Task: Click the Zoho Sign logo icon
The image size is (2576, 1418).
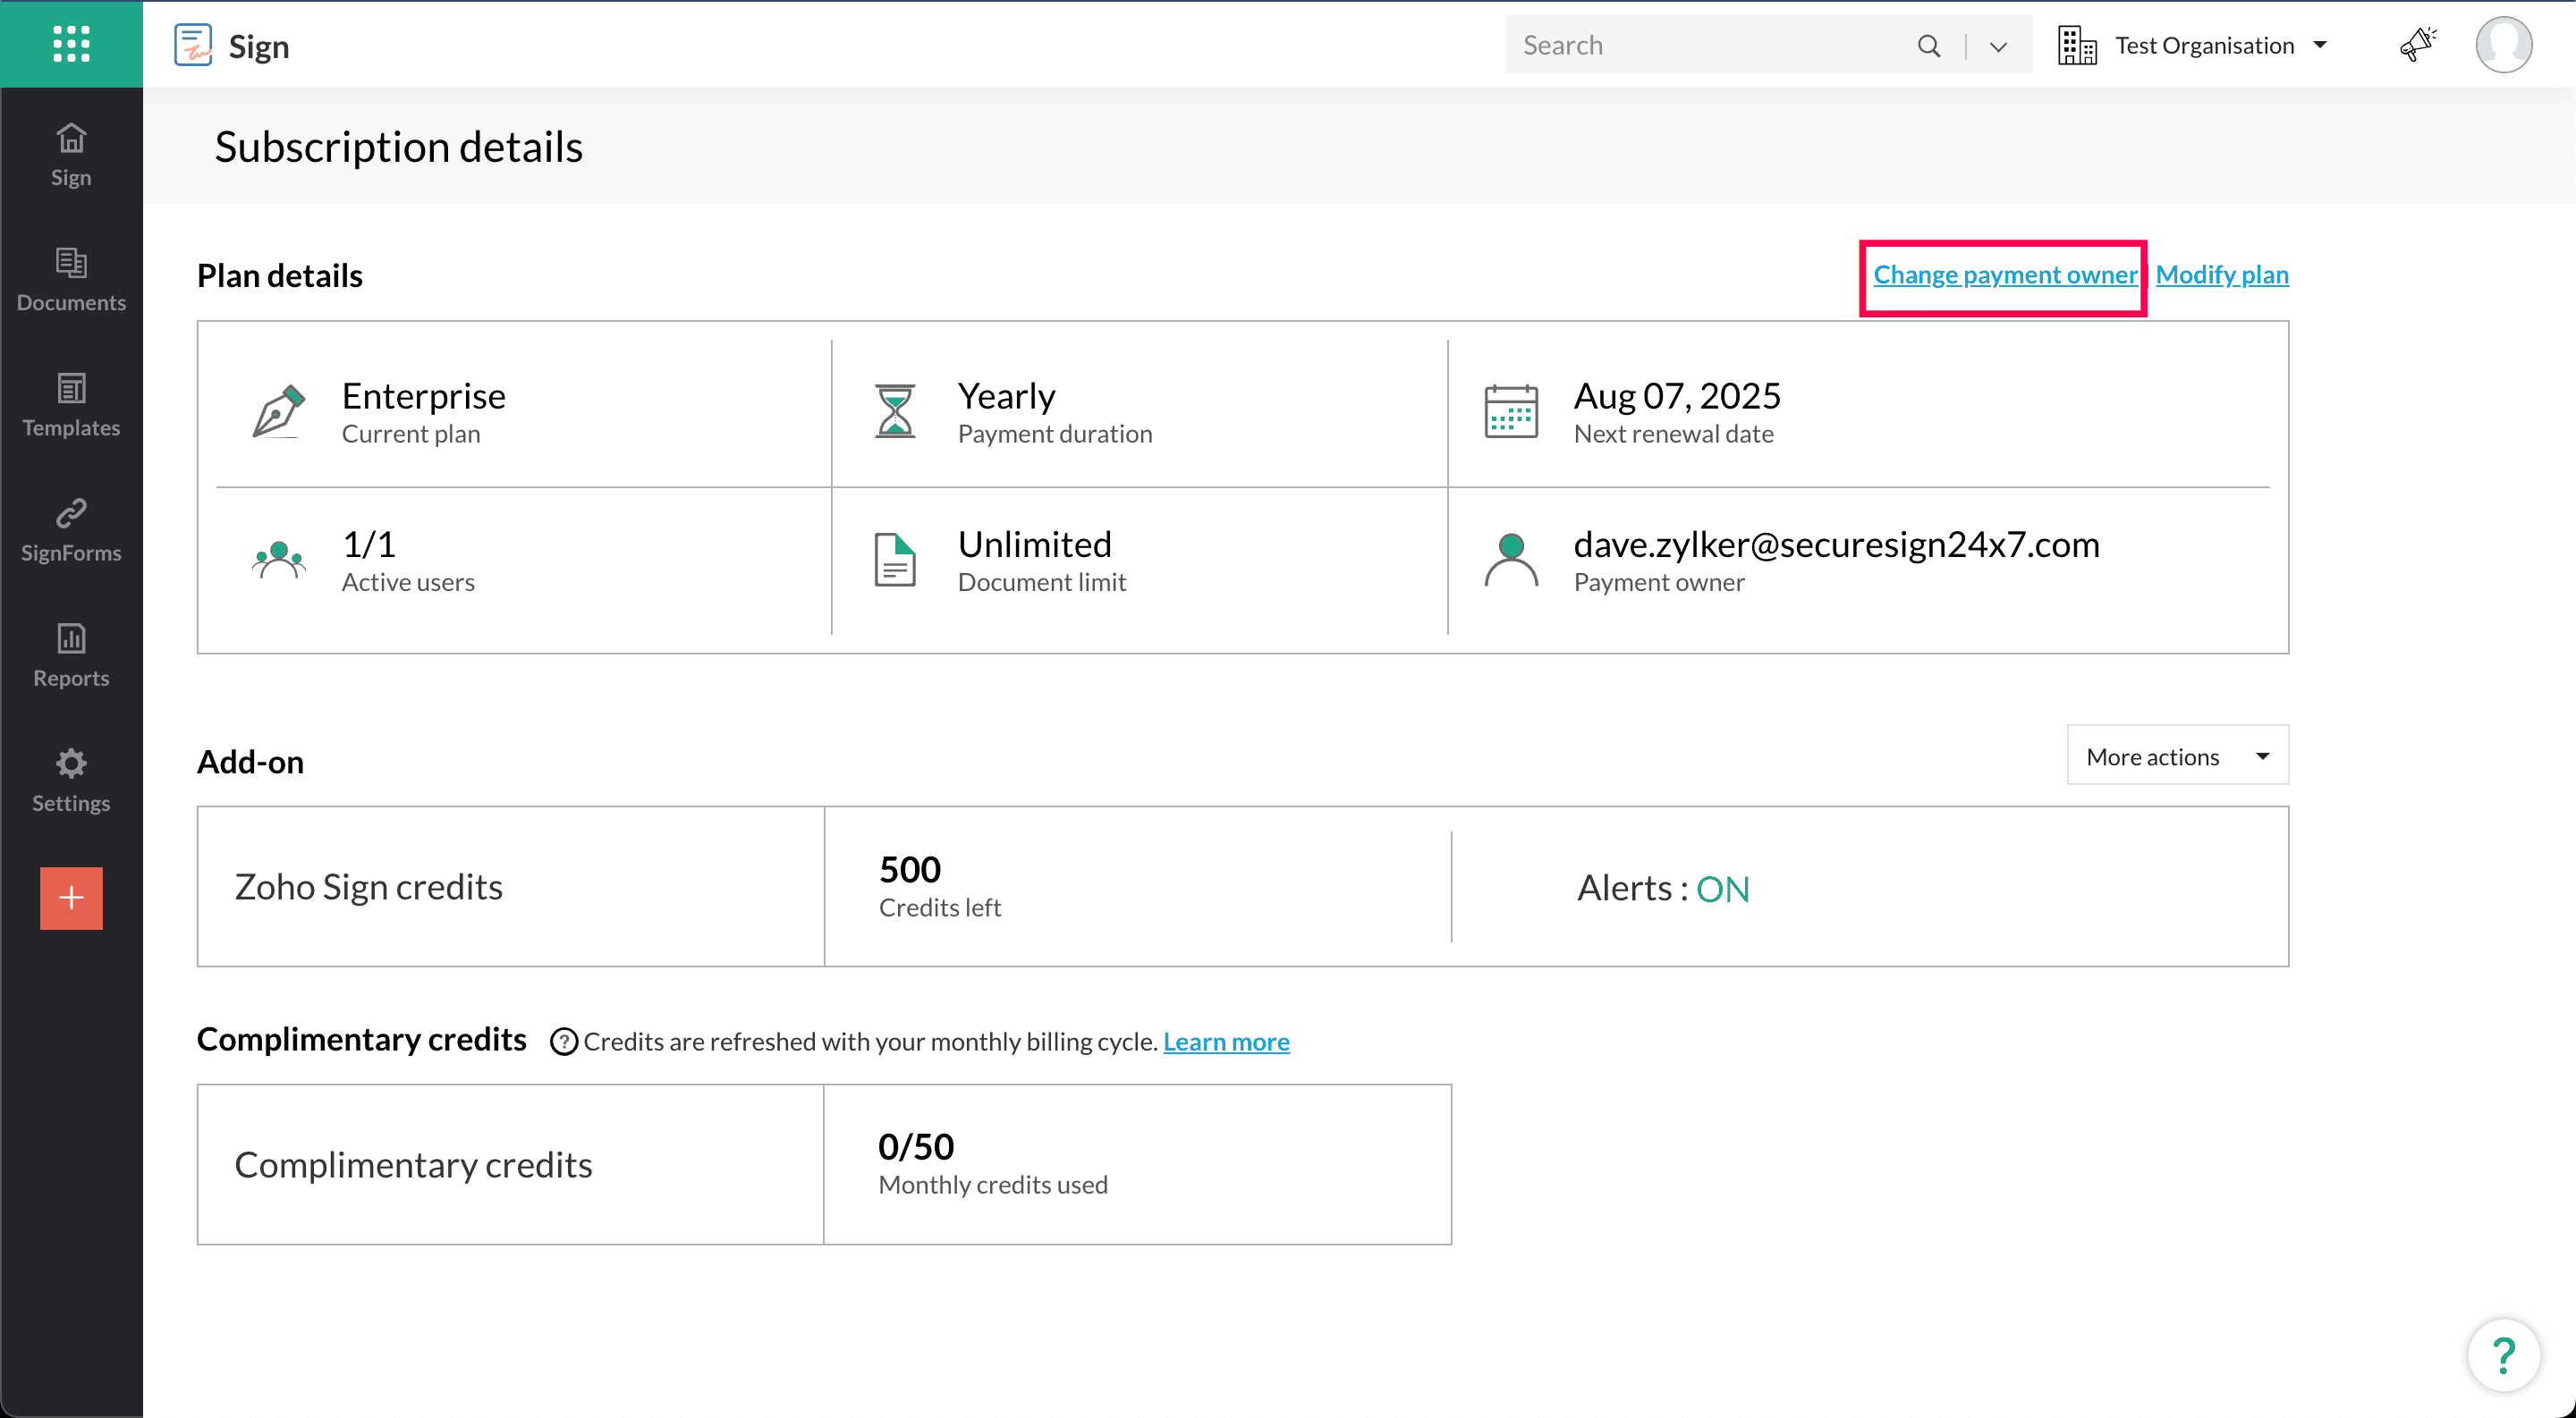Action: point(193,45)
